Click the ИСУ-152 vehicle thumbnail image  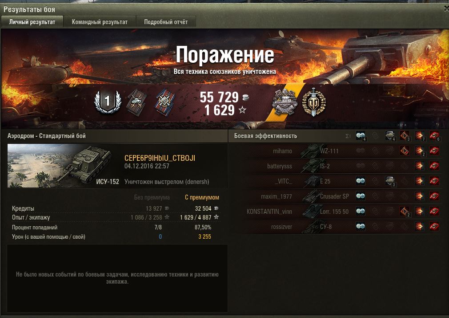point(64,166)
